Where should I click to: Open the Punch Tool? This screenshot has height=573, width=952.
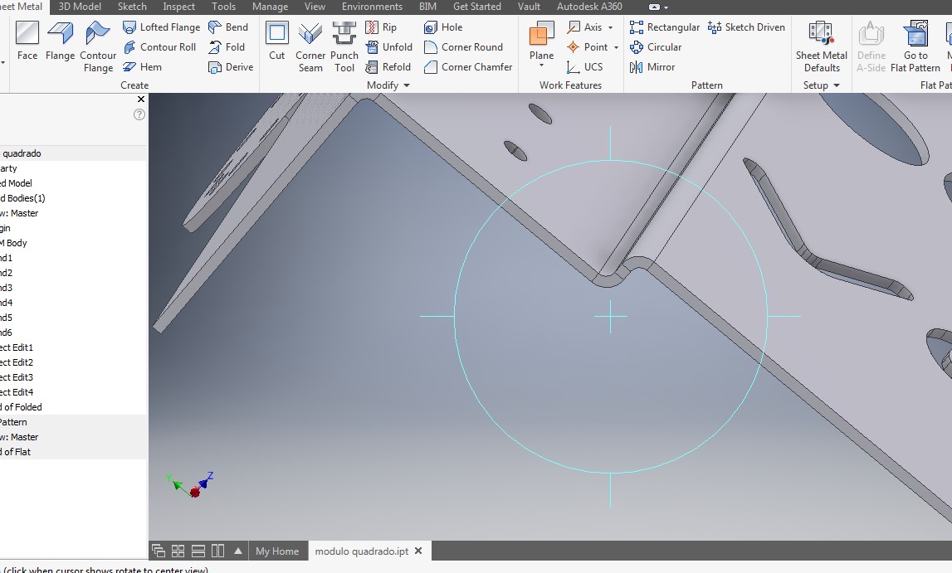[344, 46]
